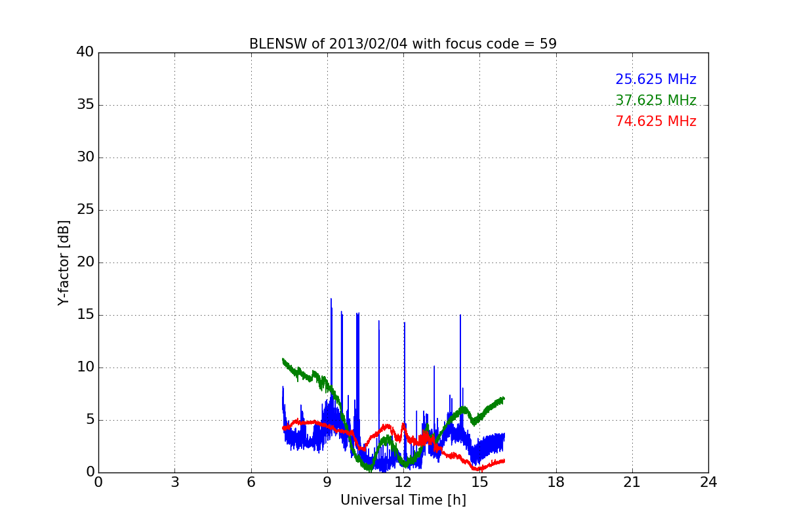Click the x-axis tick label 24
The image size is (787, 525).
pyautogui.click(x=708, y=482)
